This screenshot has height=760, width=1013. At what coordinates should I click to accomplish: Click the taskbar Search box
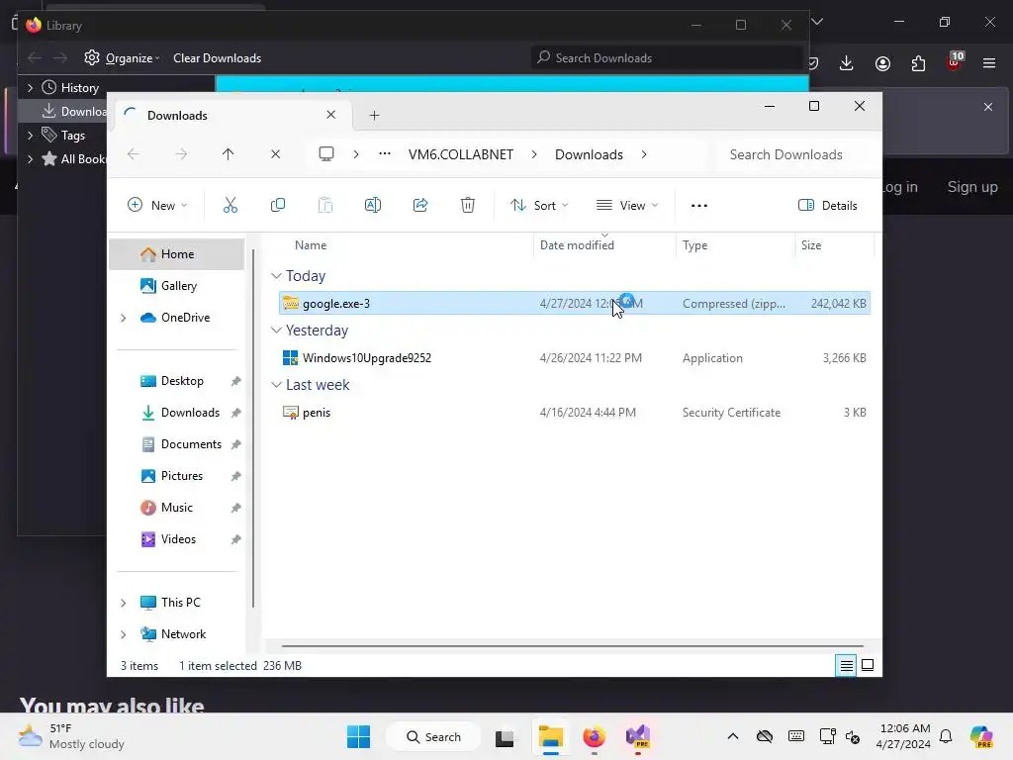click(x=433, y=736)
